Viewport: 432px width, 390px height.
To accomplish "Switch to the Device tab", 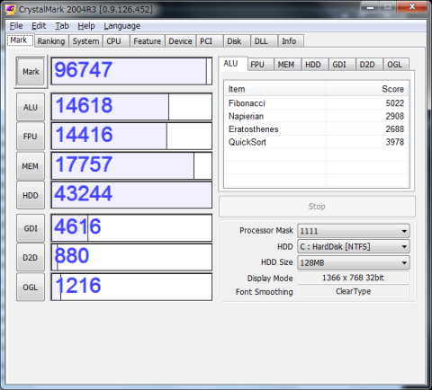I will (x=180, y=41).
